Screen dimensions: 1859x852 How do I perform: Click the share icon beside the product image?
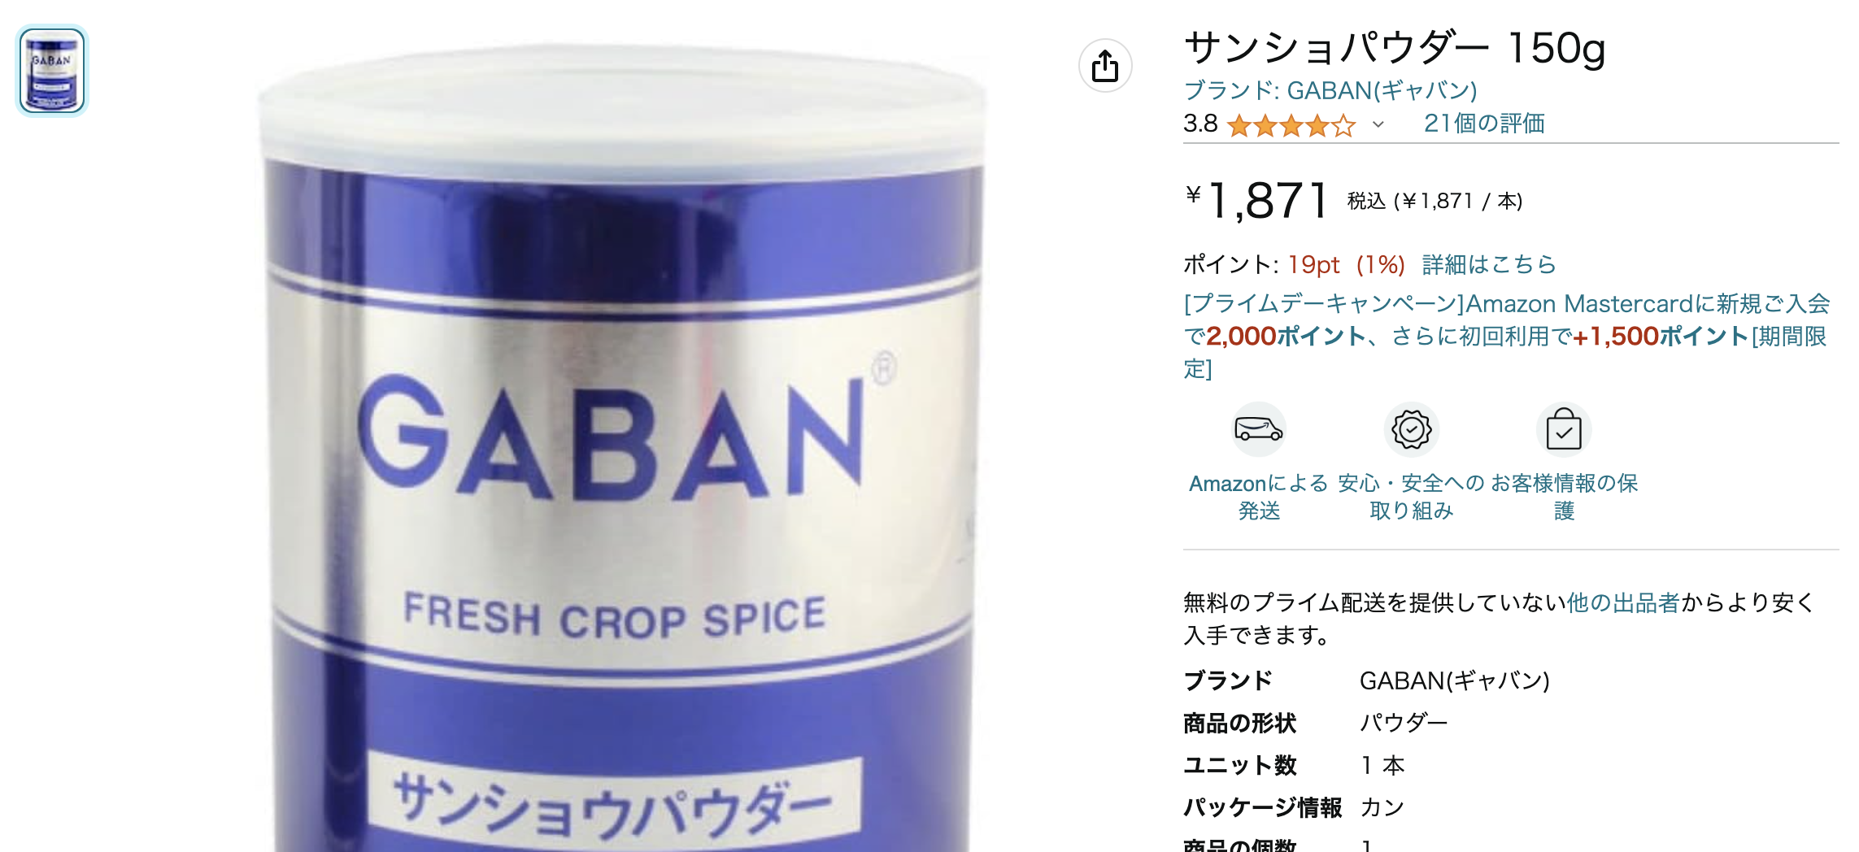1105,66
